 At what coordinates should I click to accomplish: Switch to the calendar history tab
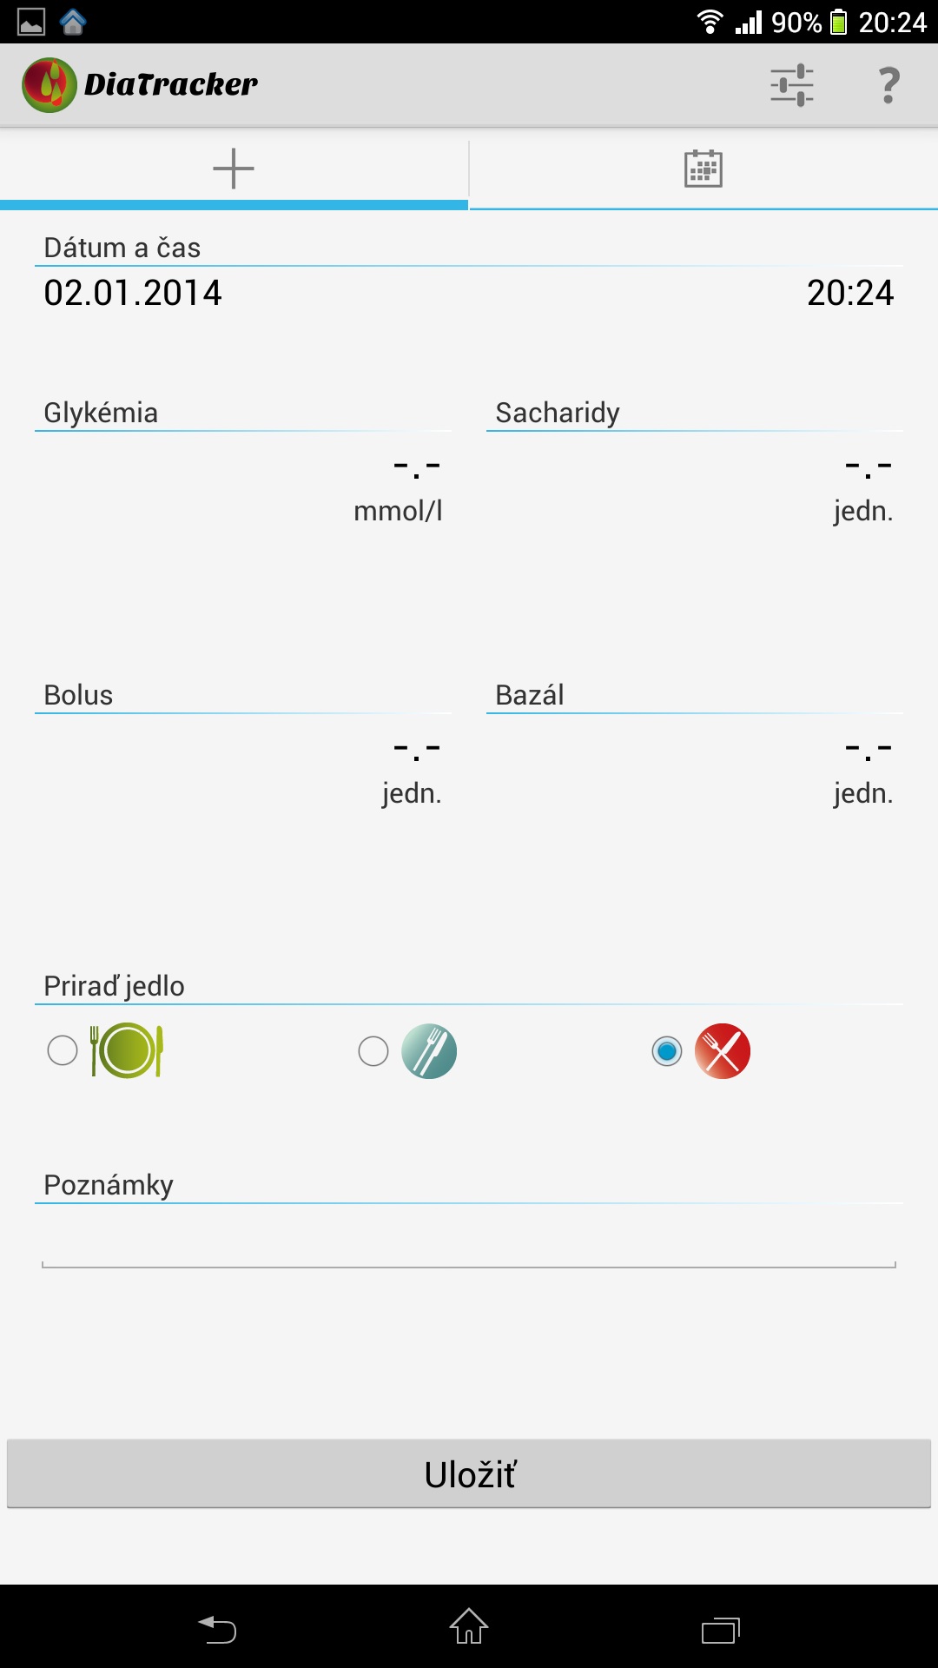pos(703,169)
